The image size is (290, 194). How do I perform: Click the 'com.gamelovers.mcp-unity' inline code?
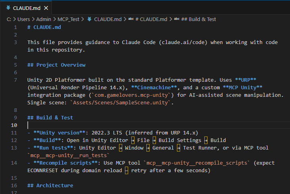coord(131,95)
